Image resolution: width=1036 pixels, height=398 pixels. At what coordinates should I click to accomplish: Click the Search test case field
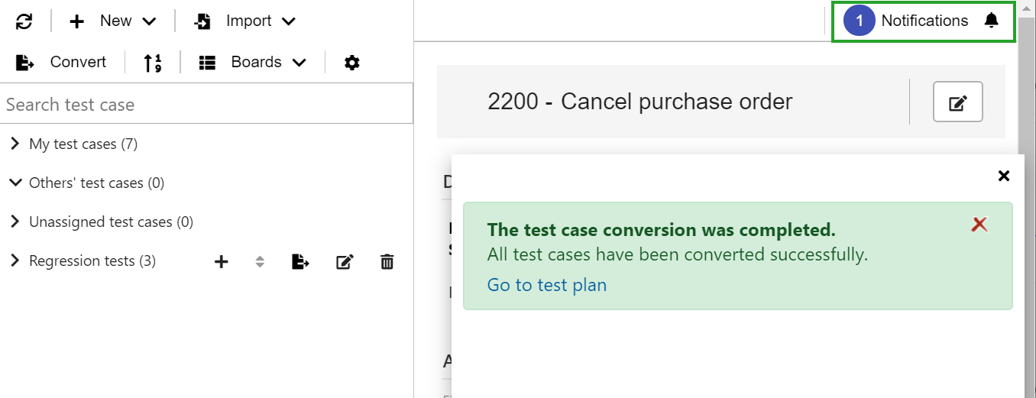click(206, 105)
